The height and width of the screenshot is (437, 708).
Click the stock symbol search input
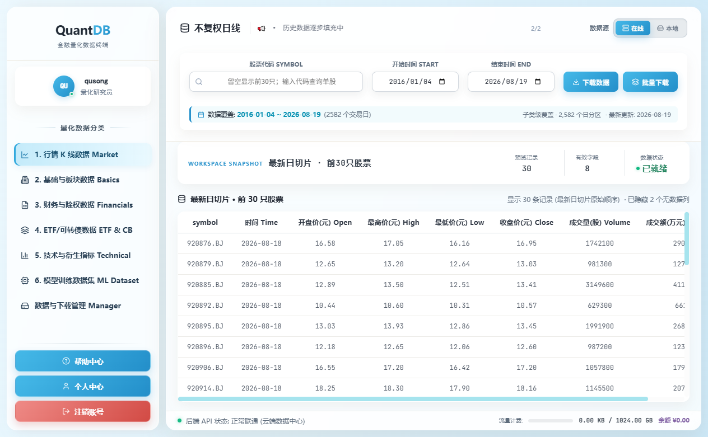[276, 82]
